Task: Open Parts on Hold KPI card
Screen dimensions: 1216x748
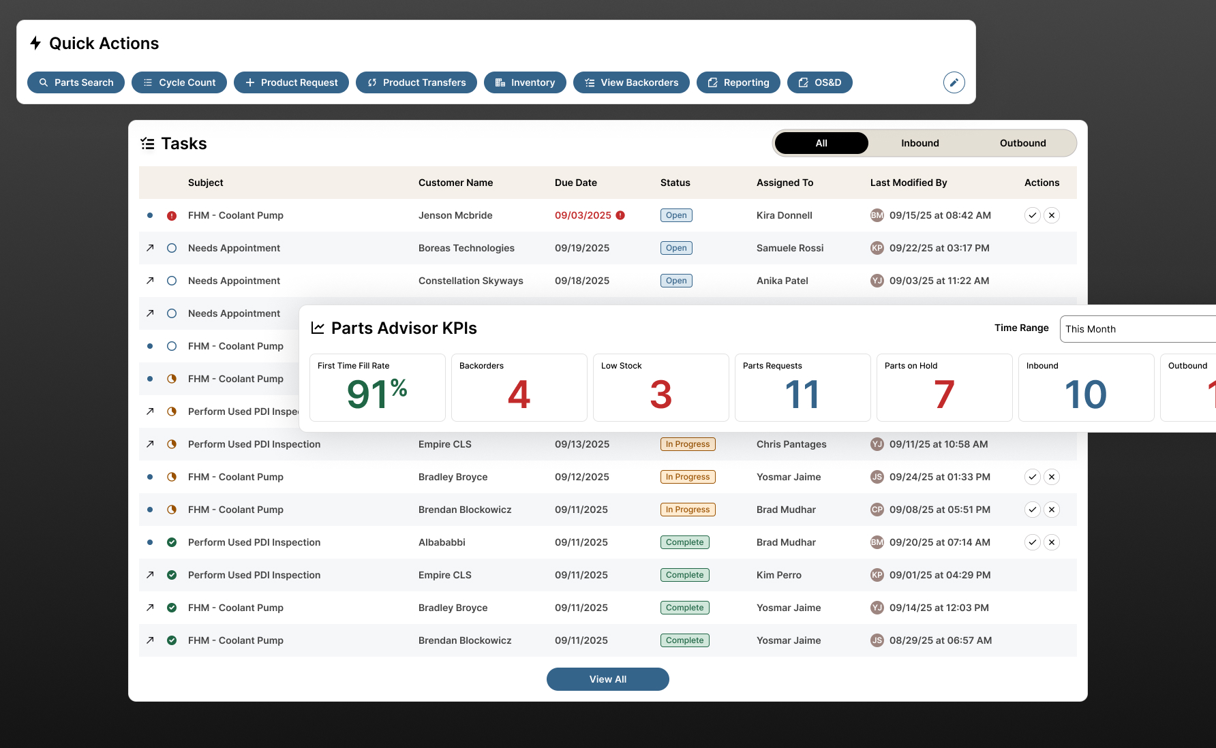Action: point(945,388)
